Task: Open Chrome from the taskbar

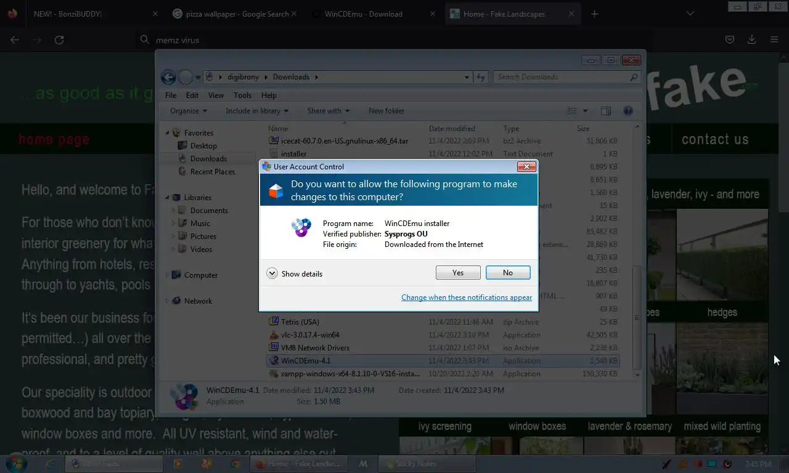Action: [x=235, y=464]
